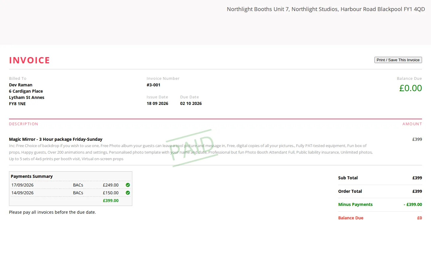The height and width of the screenshot is (269, 431).
Task: Click the AMOUNT column header
Action: (412, 124)
